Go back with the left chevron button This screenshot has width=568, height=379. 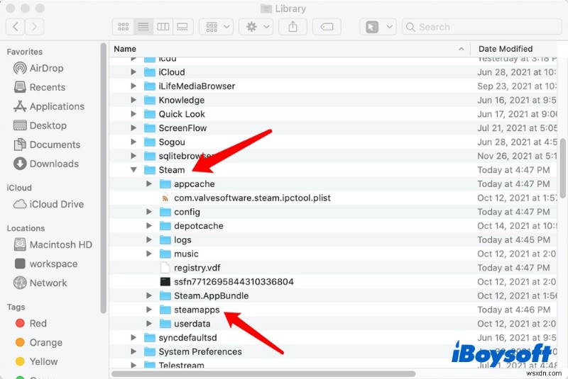(16, 27)
